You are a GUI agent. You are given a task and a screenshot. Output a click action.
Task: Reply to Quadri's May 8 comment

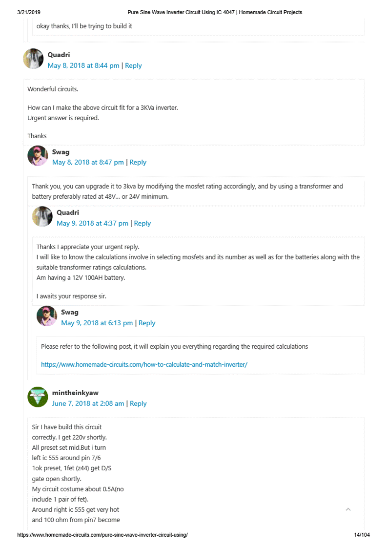pyautogui.click(x=133, y=65)
